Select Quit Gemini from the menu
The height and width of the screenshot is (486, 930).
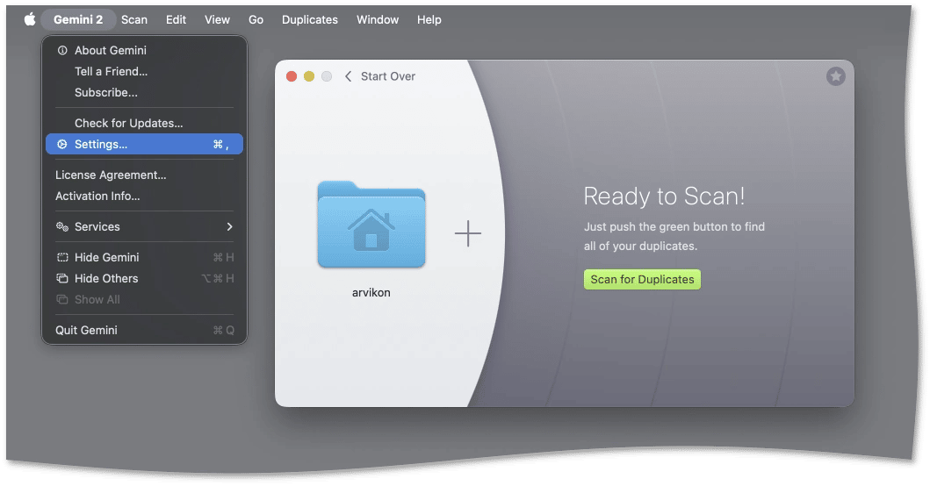(x=86, y=331)
